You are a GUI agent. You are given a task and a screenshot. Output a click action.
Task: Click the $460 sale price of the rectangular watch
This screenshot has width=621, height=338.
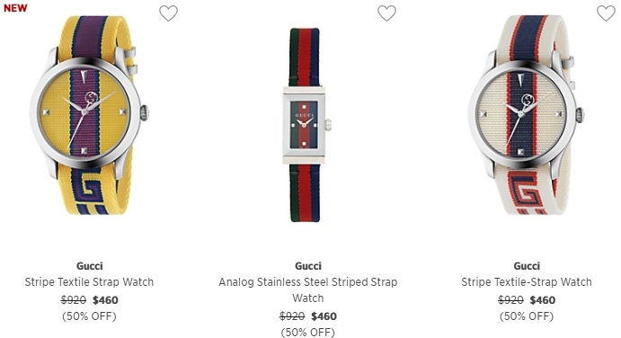(324, 316)
